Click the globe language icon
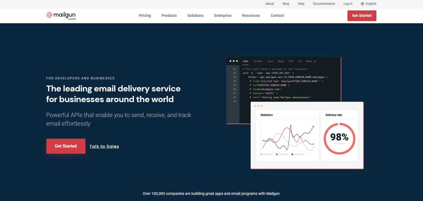 point(362,4)
